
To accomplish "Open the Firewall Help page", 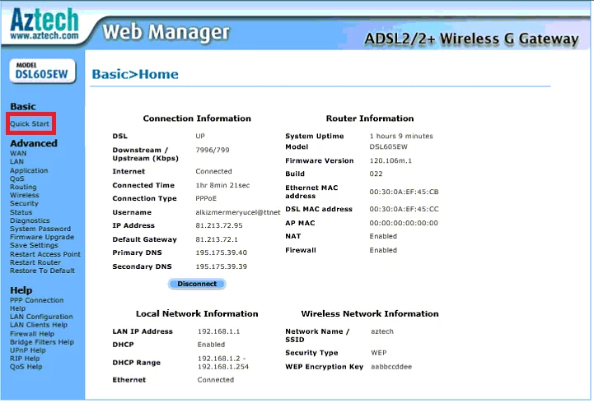I will point(32,334).
